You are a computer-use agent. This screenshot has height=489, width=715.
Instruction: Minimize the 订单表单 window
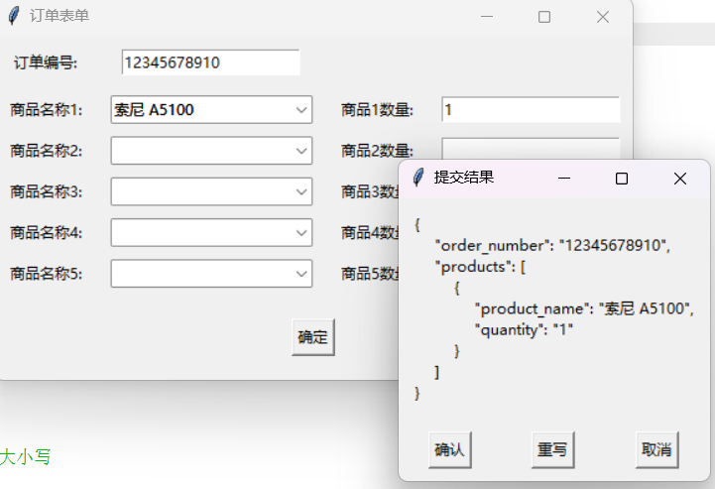click(487, 17)
